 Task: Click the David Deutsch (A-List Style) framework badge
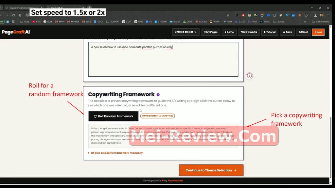pyautogui.click(x=157, y=116)
